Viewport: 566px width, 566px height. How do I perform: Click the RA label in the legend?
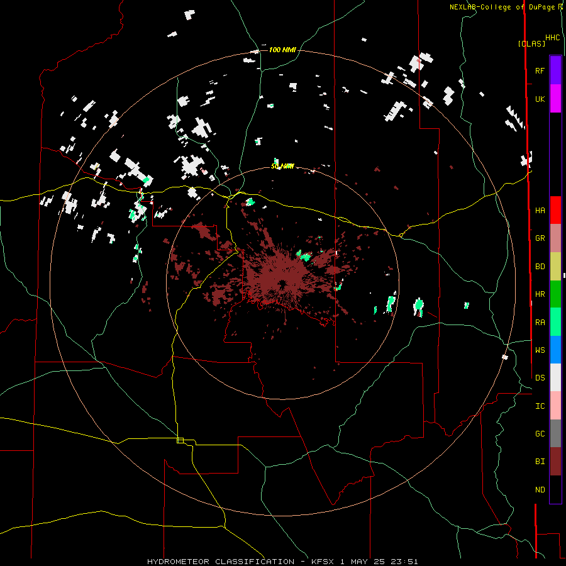[x=540, y=323]
